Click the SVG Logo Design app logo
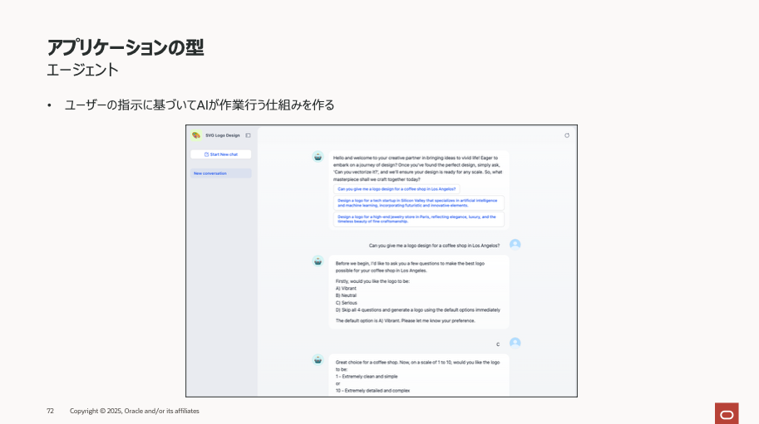 pos(196,135)
